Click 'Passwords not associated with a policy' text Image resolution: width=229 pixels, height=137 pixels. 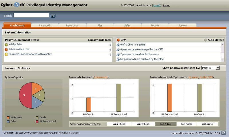(30, 54)
